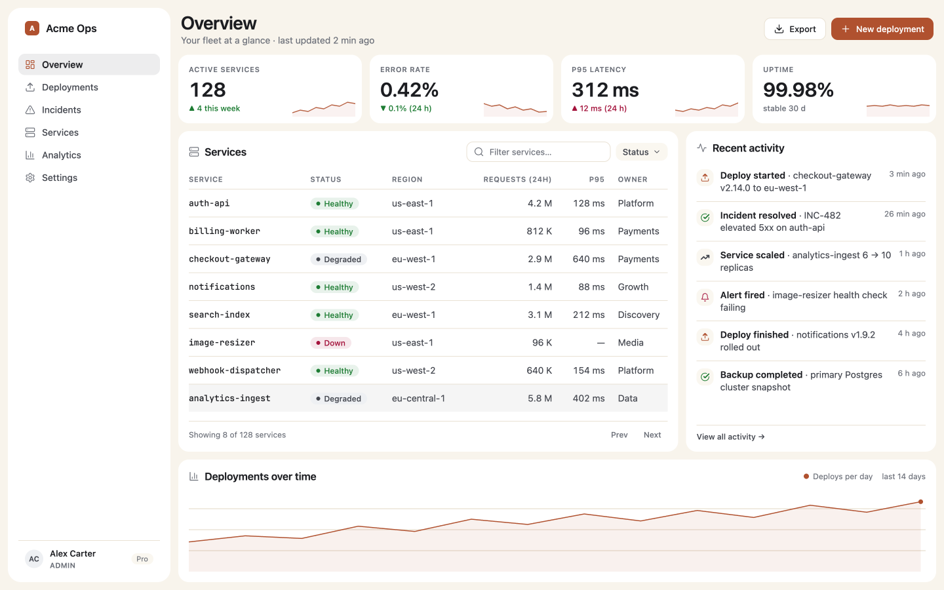Click the Export button
Image resolution: width=944 pixels, height=590 pixels.
click(x=795, y=29)
